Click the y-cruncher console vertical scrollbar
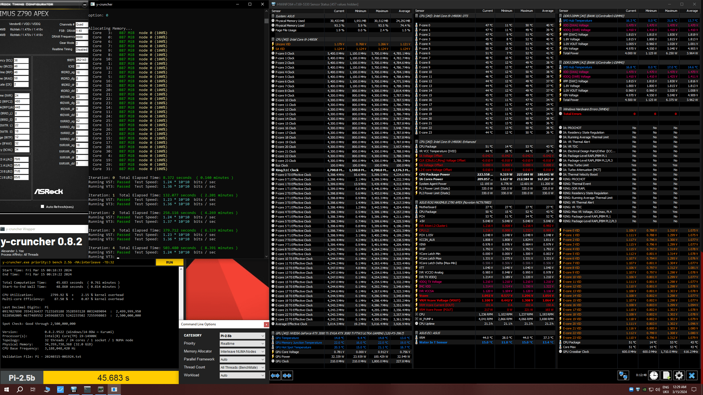The width and height of the screenshot is (703, 395). (x=266, y=134)
